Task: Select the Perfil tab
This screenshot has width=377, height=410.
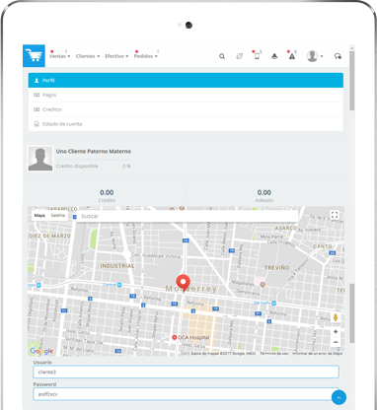Action: [186, 80]
